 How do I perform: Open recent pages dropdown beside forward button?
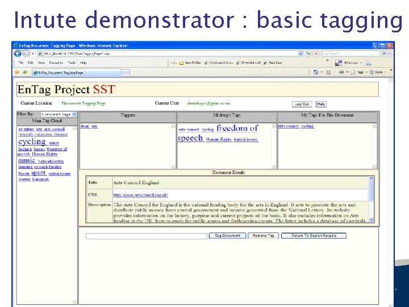coord(33,54)
